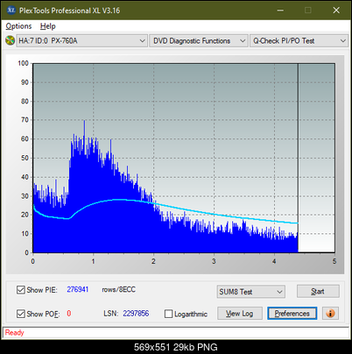
Task: Open the orange info icon button
Action: pos(330,314)
